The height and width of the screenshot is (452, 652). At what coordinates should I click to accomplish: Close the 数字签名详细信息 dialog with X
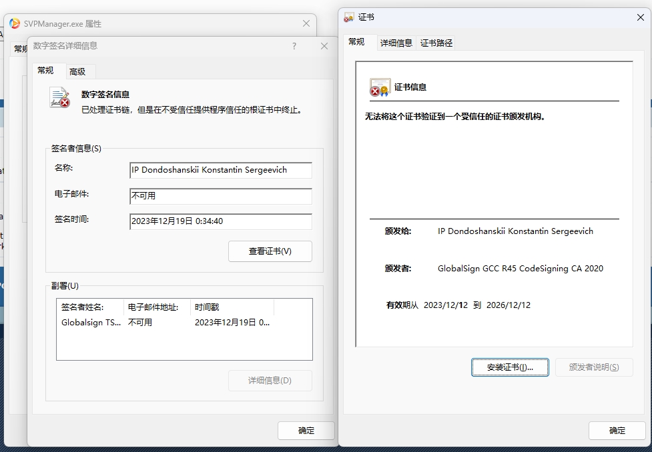[324, 46]
